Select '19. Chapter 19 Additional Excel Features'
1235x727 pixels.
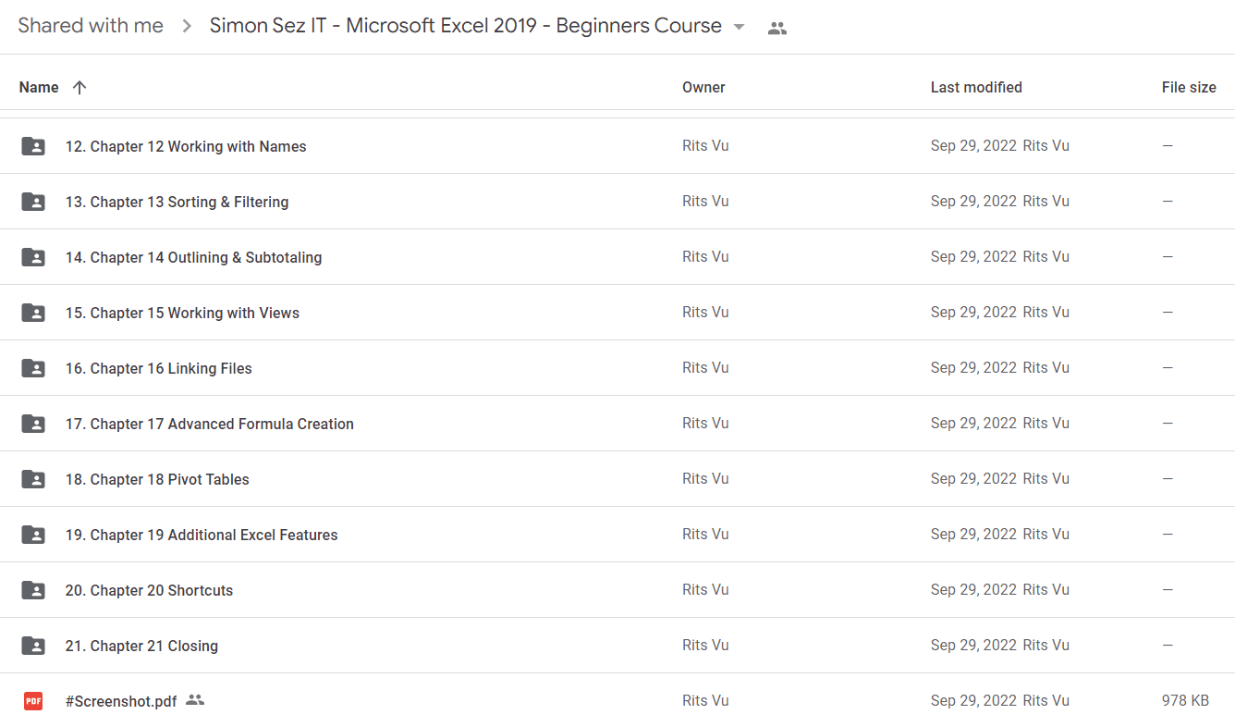click(x=202, y=535)
